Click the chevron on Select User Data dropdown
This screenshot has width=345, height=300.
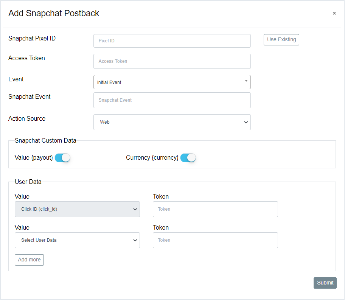(x=135, y=240)
